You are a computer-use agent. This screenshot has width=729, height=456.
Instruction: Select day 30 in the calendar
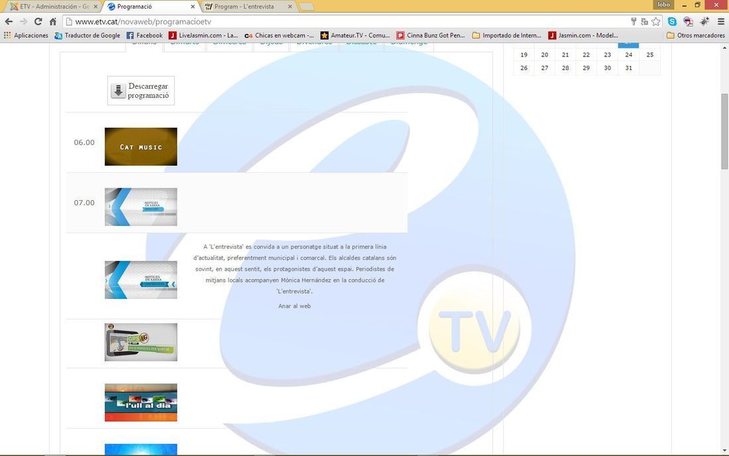coord(608,68)
